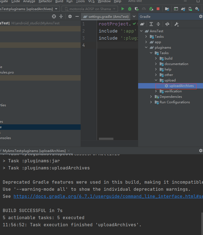Open docs.gradle.org link in build output
The image size is (203, 235).
108,196
